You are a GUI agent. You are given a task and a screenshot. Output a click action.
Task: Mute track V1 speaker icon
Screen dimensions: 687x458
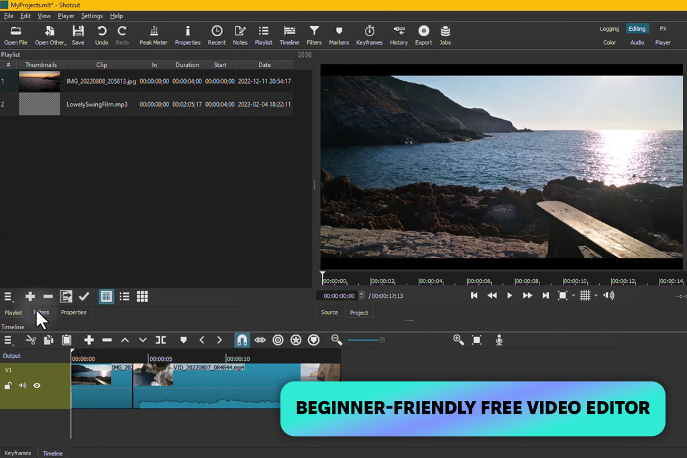click(x=22, y=386)
